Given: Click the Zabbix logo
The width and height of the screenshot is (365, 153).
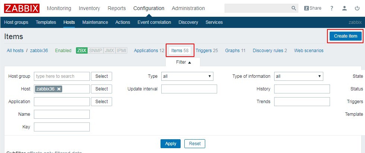Looking at the screenshot, I should (x=21, y=8).
